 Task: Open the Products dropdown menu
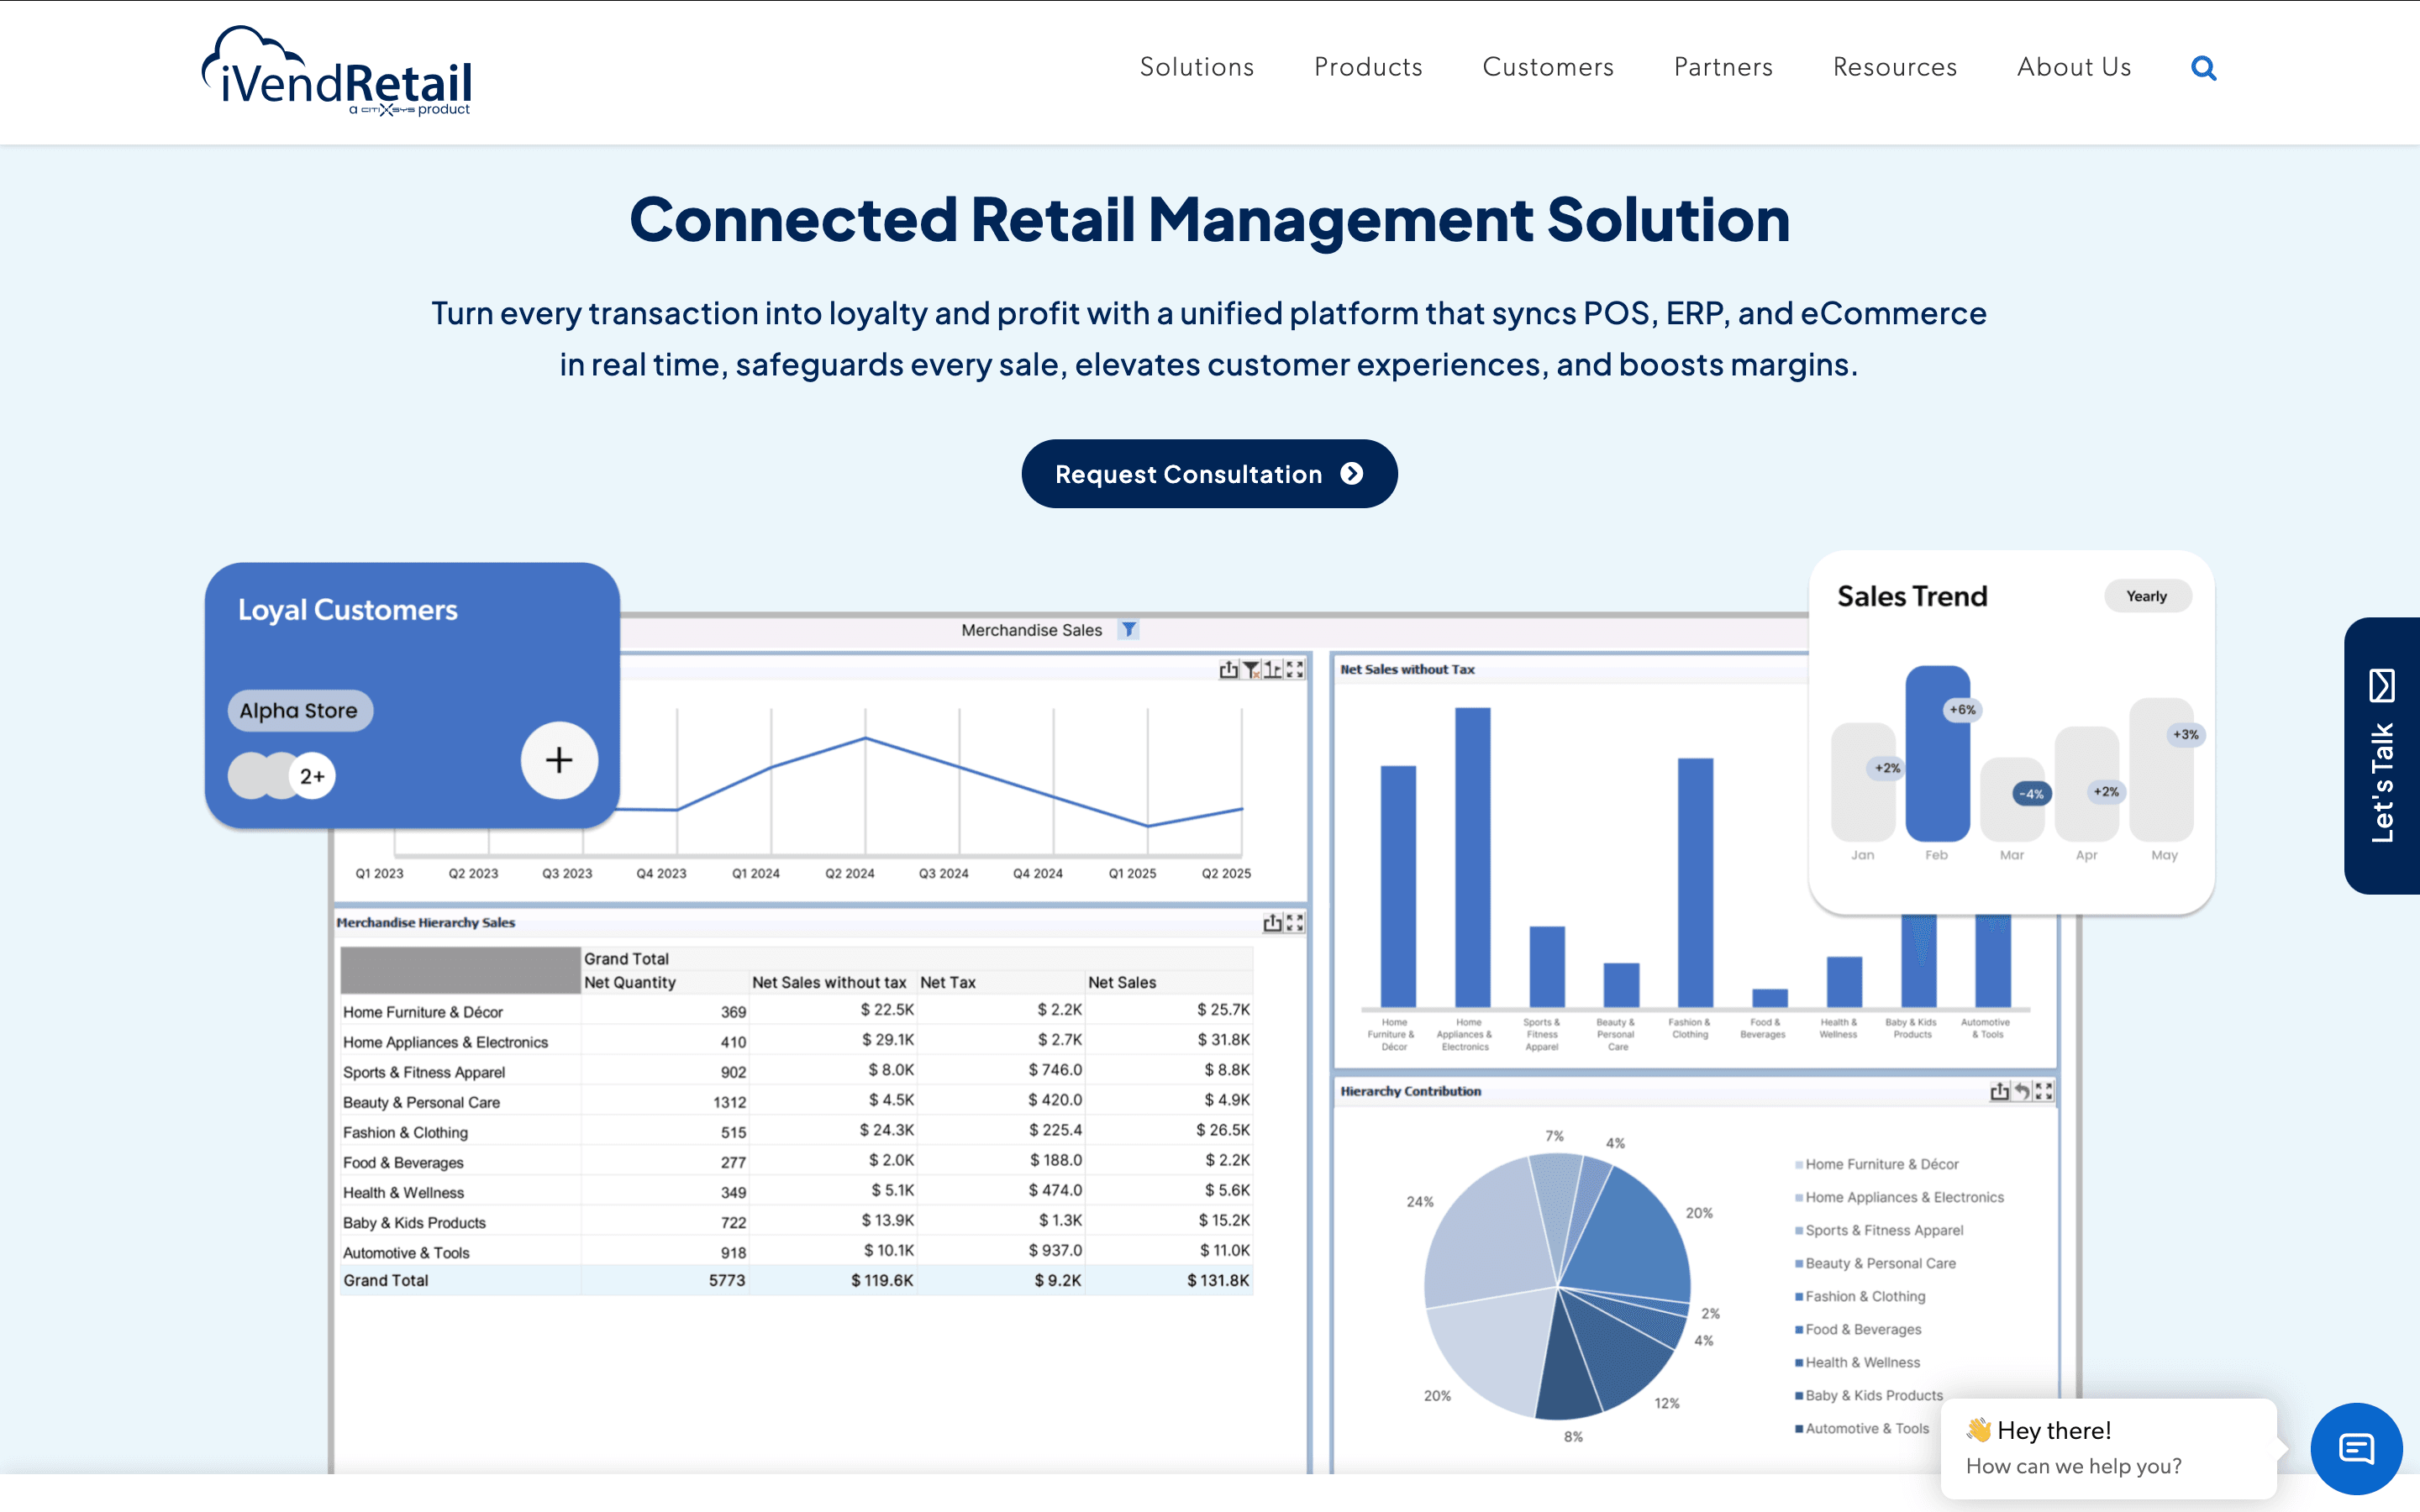(x=1368, y=67)
